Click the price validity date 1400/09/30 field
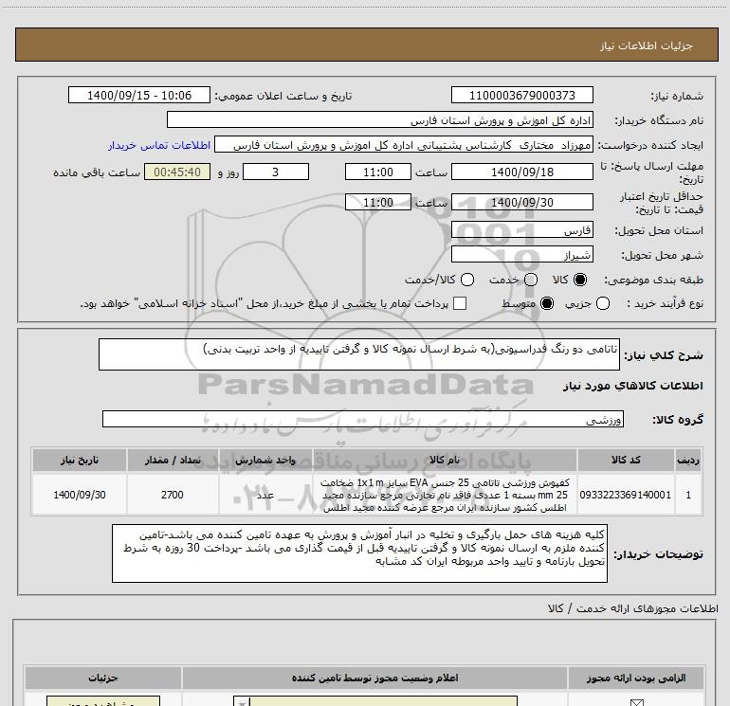The width and height of the screenshot is (730, 706). [521, 202]
